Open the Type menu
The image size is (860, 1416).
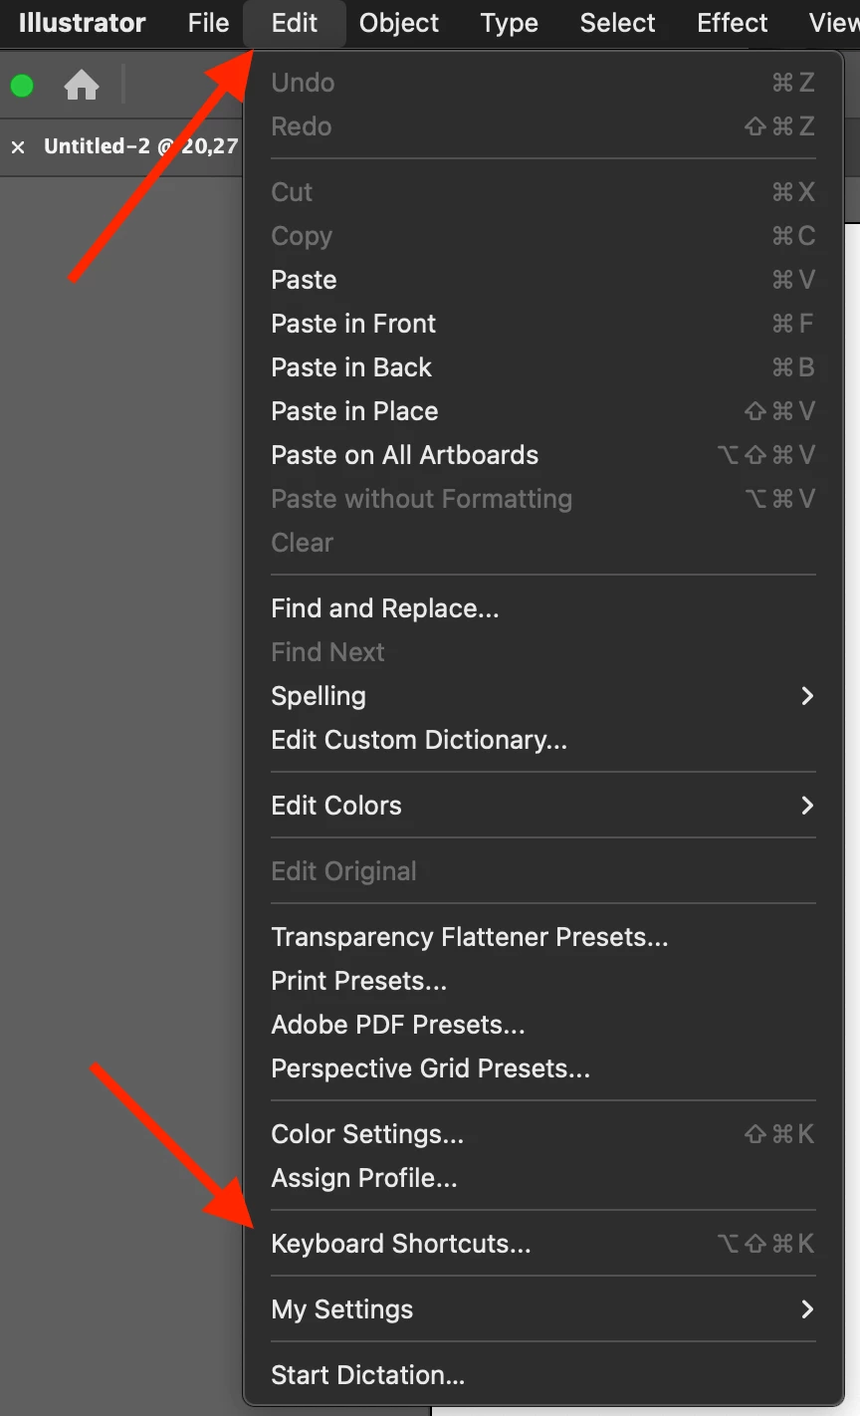509,23
